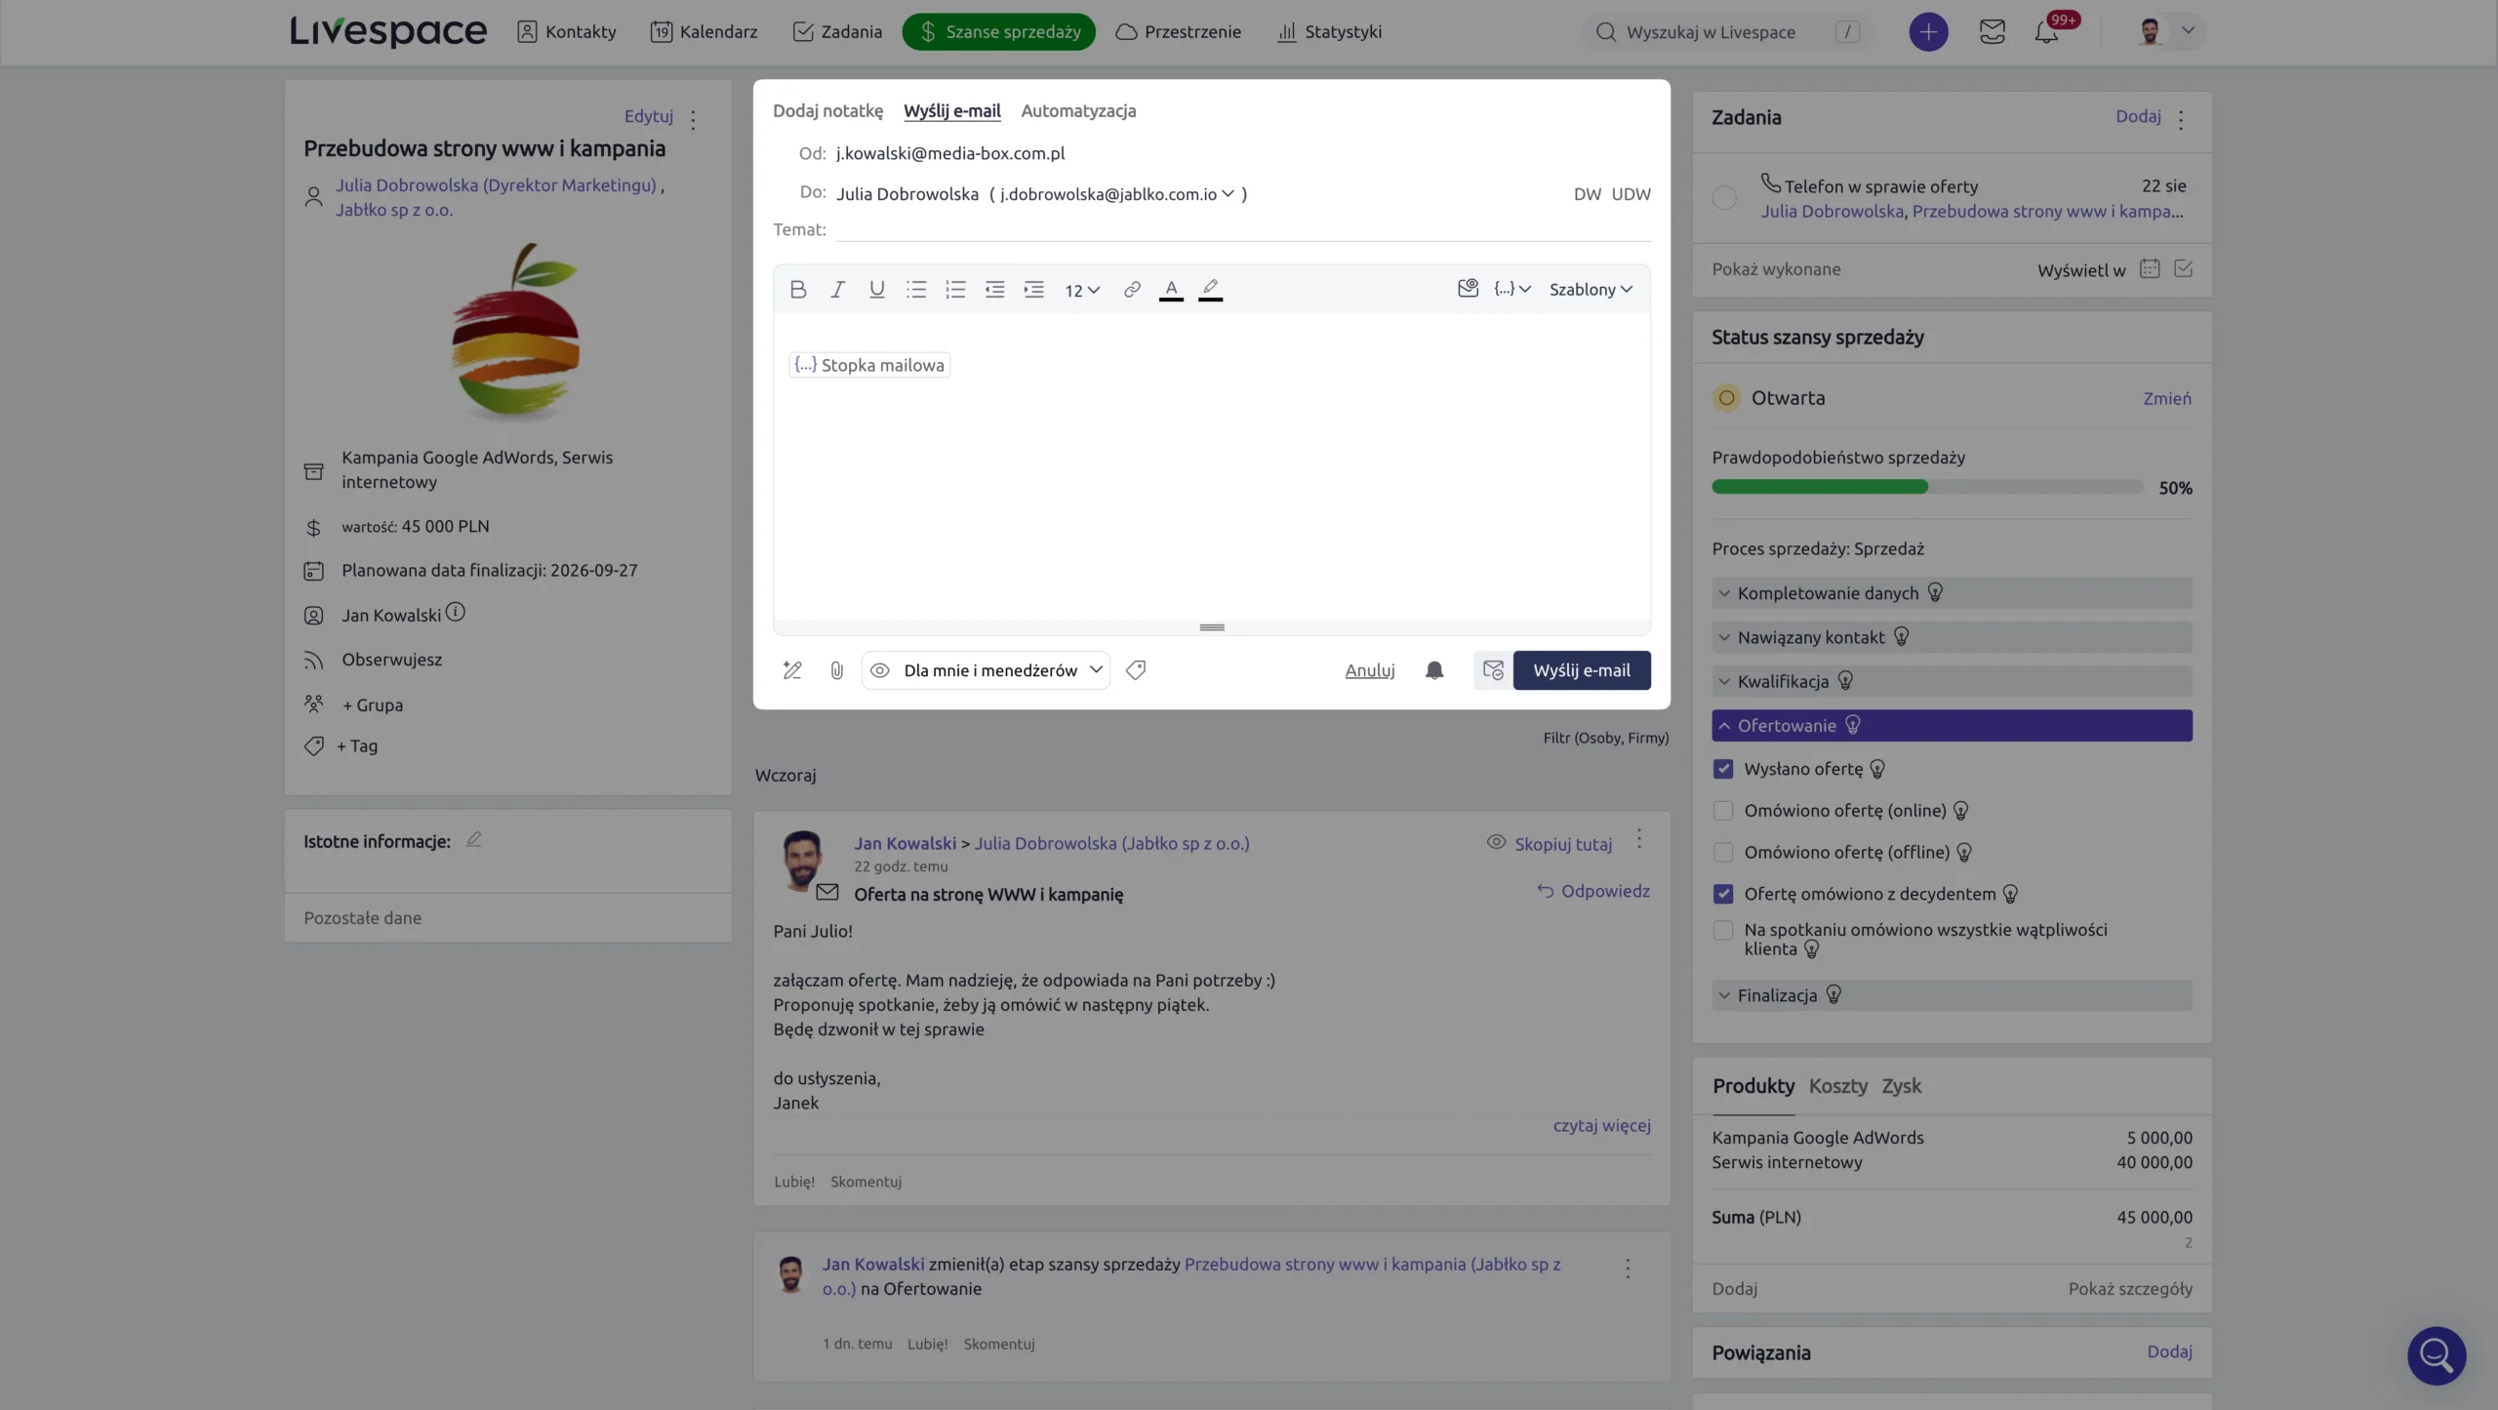
Task: Switch to the Automatyzacja tab
Action: [x=1078, y=111]
